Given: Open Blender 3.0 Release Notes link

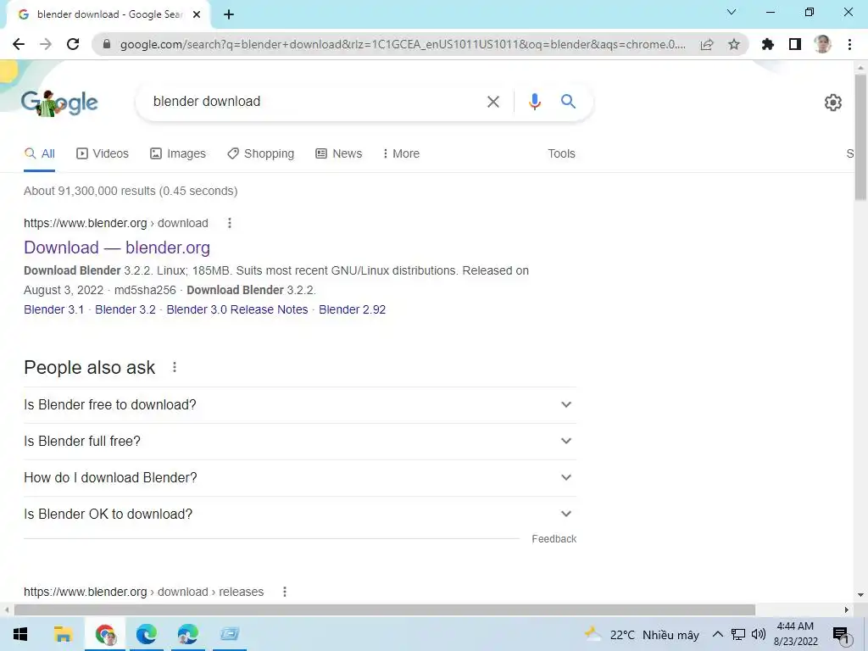Looking at the screenshot, I should point(237,309).
